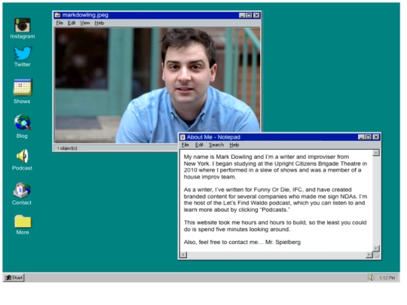Open the More folder icon

pyautogui.click(x=23, y=221)
